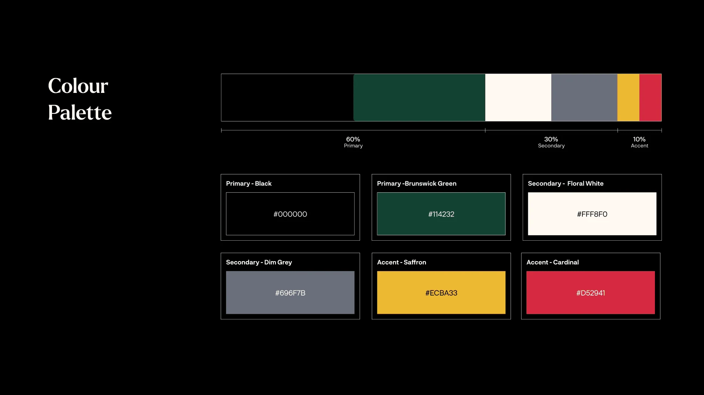Select the grey segment in the top bar

point(584,98)
